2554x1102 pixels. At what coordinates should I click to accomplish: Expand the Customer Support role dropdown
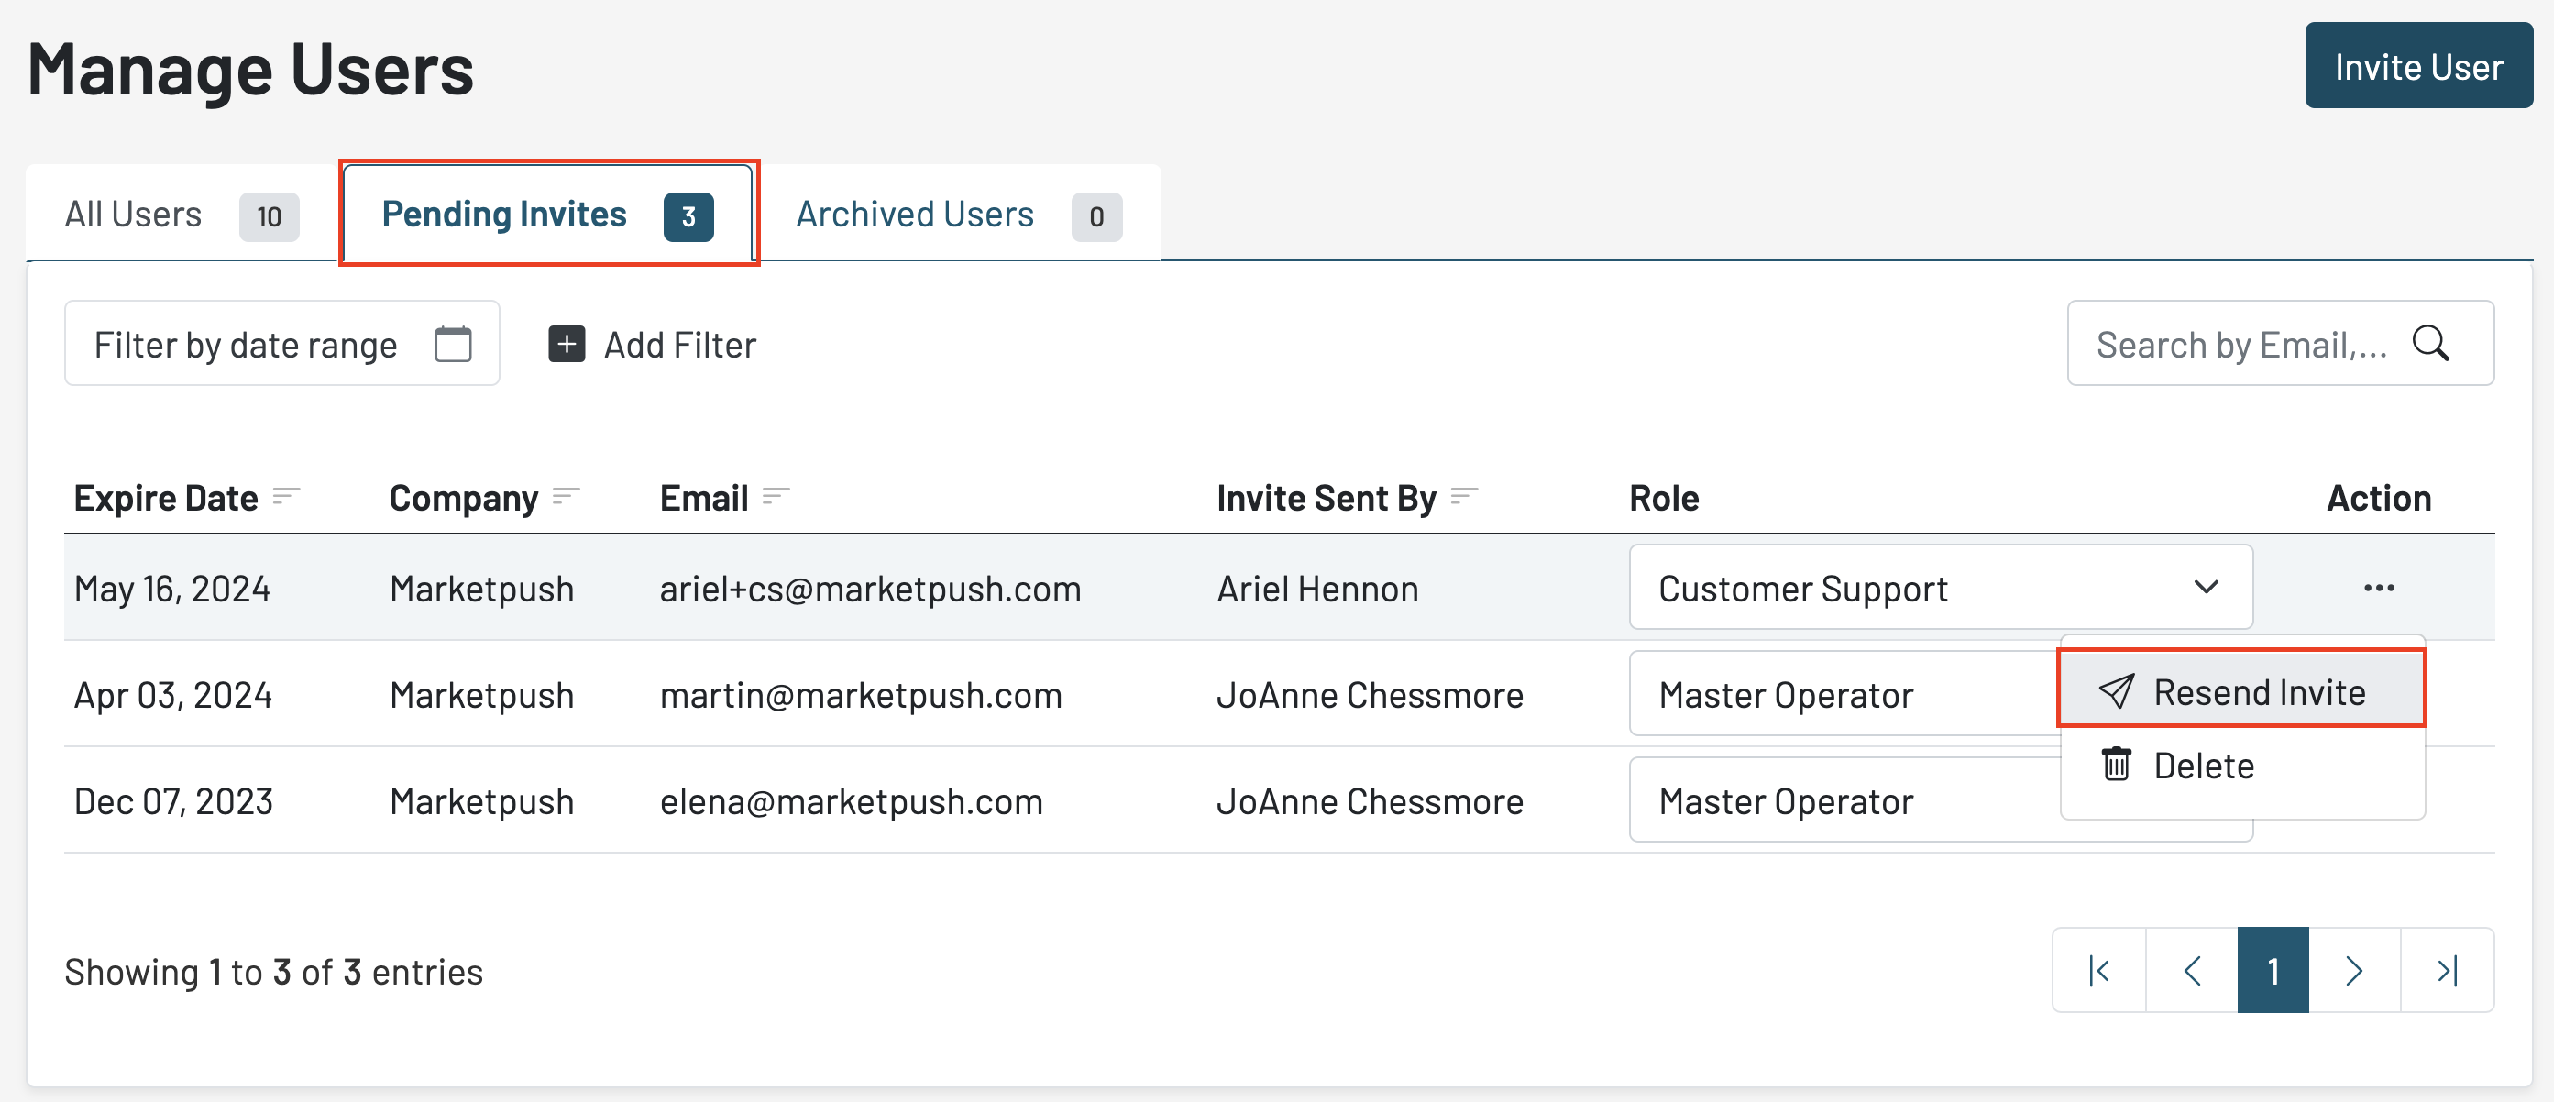[x=1941, y=587]
